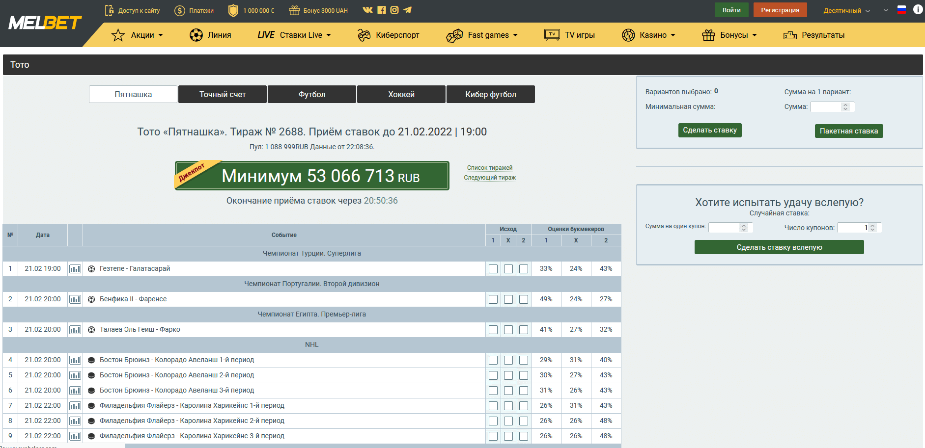Check outcome X for Филадельфия Флайерз 1-й период
This screenshot has height=448, width=925.
[x=508, y=406]
